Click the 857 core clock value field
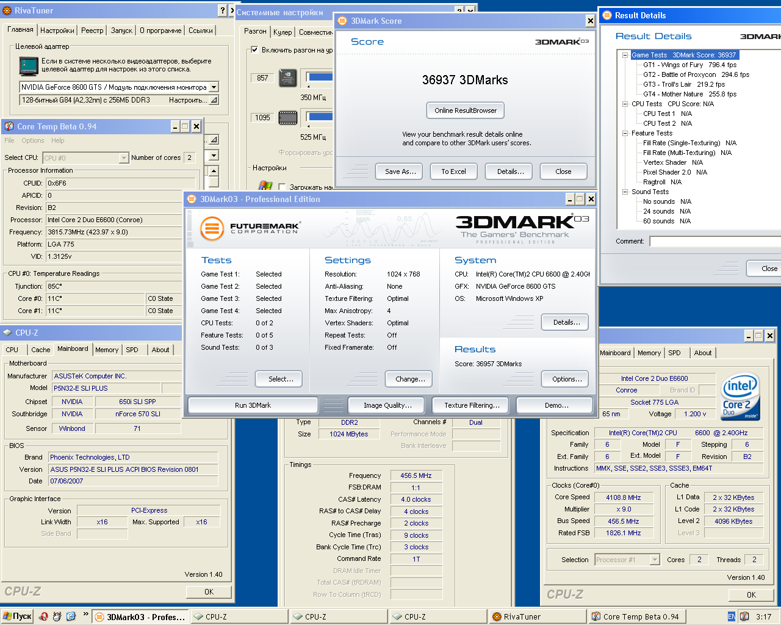781x625 pixels. (262, 78)
